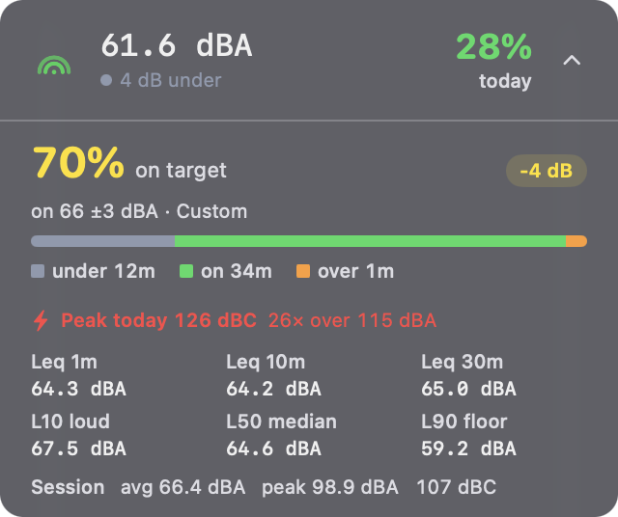
Task: Click the L90 floor 59.2 dBA stat
Action: coord(468,435)
